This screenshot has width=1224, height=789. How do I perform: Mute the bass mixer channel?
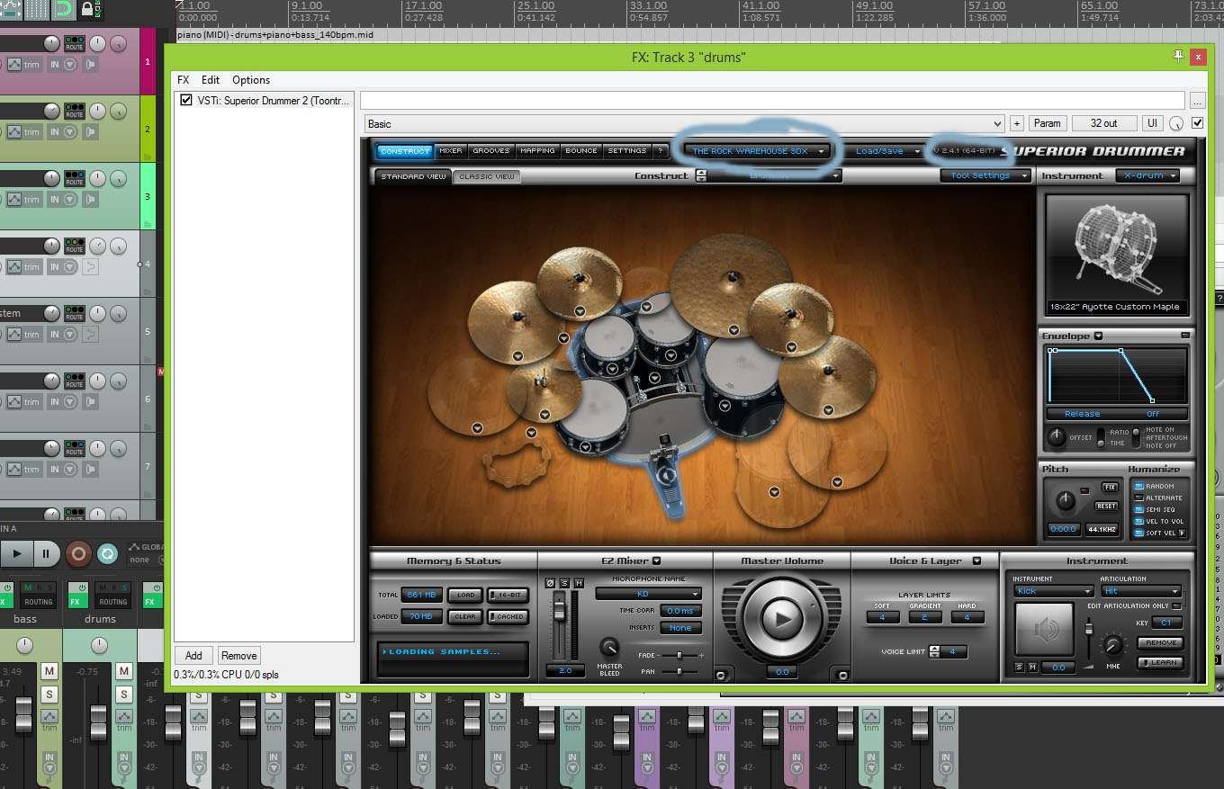[x=49, y=671]
